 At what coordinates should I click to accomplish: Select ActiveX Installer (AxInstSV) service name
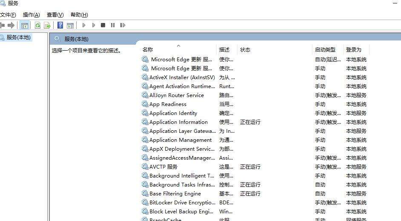tap(182, 77)
